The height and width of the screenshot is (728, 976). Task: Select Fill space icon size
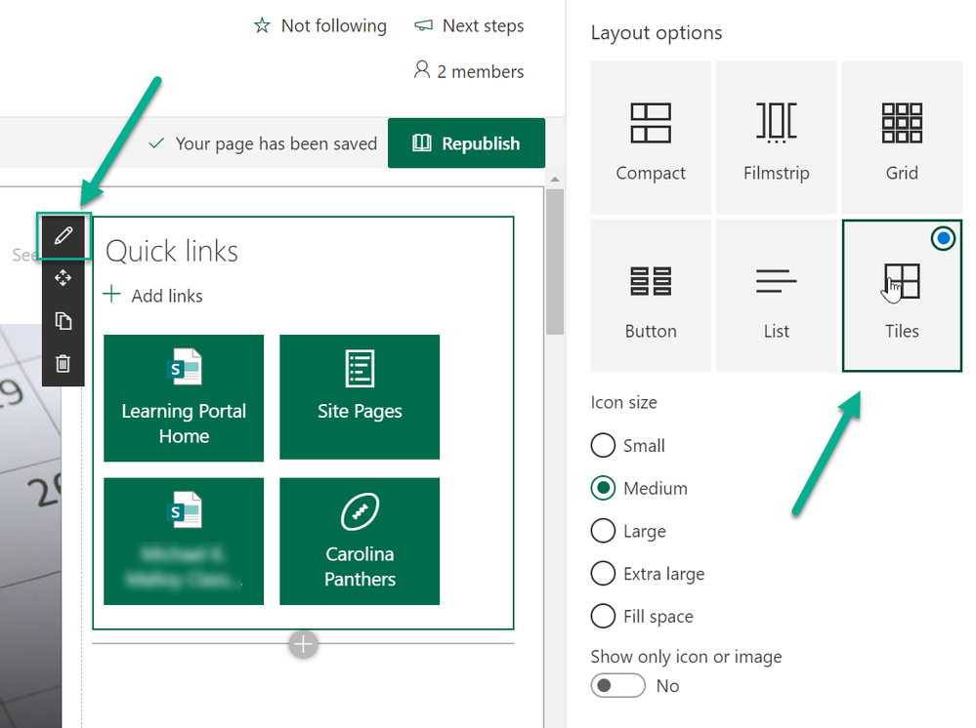click(x=603, y=616)
